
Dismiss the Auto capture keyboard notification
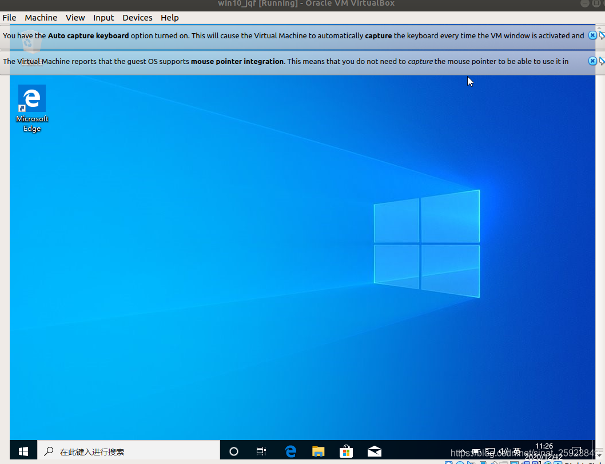pyautogui.click(x=592, y=35)
